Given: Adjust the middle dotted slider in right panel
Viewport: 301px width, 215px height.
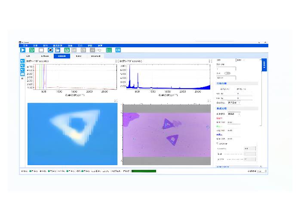Looking at the screenshot, I should [233, 154].
